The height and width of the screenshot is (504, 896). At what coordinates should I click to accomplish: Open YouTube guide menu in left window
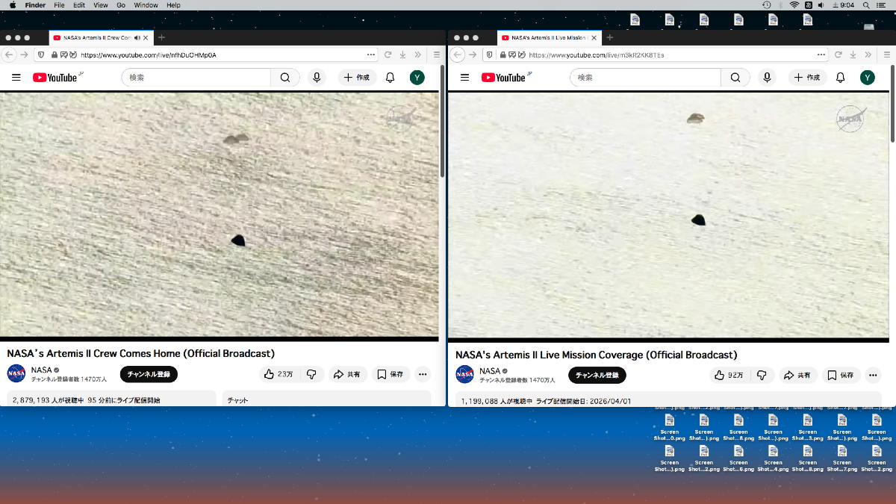[x=16, y=78]
